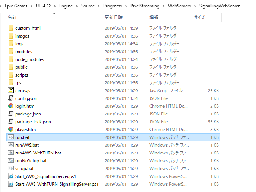Select the logs folder icon
Viewport: 256px width, 192px height.
(x=11, y=43)
